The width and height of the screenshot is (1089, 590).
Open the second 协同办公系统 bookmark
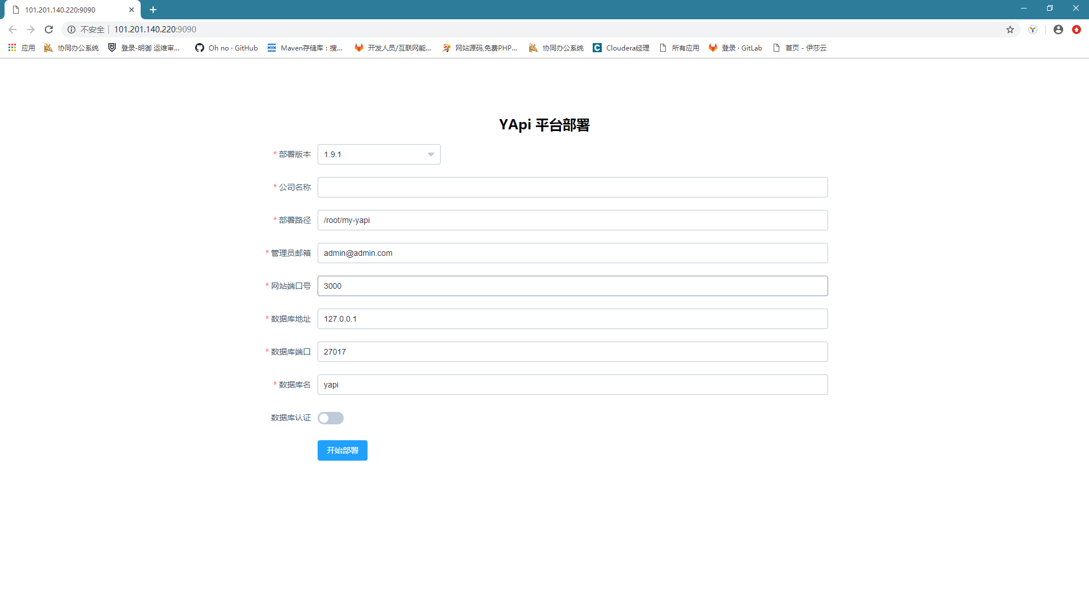tap(556, 48)
